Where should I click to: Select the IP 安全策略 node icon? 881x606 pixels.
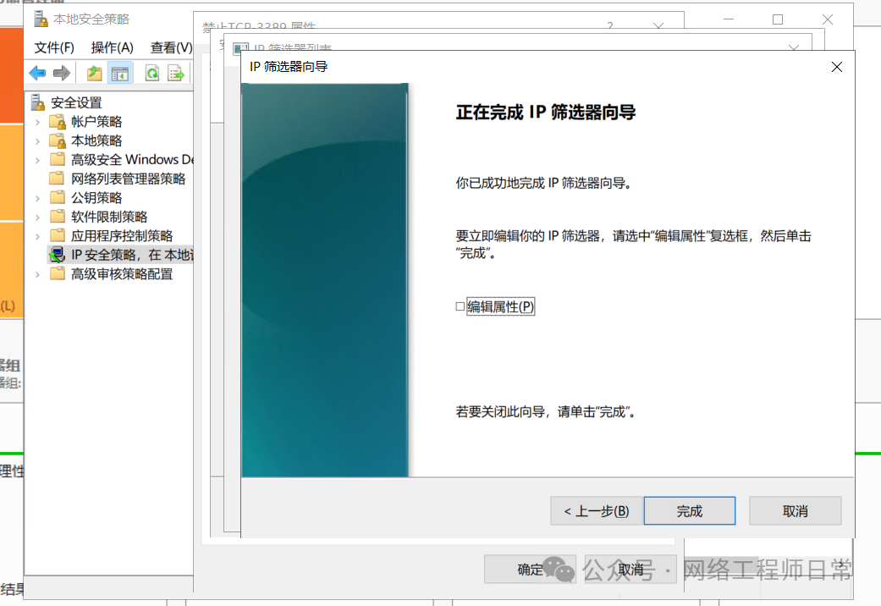click(x=58, y=255)
